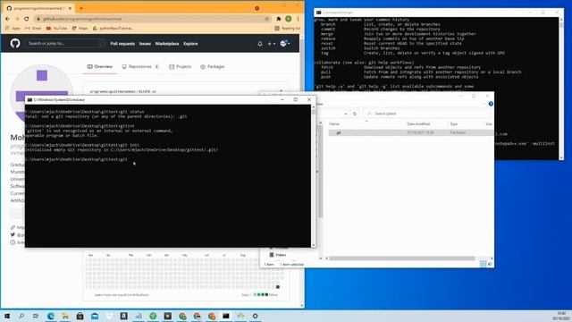Open Apps bookmark in bookmarks bar
This screenshot has width=572, height=322.
point(13,28)
